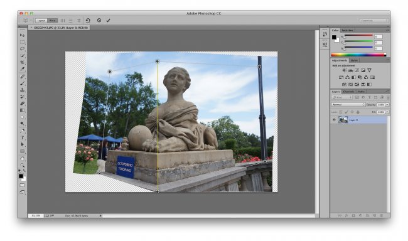The height and width of the screenshot is (241, 408).
Task: Select the Type tool
Action: tap(23, 137)
